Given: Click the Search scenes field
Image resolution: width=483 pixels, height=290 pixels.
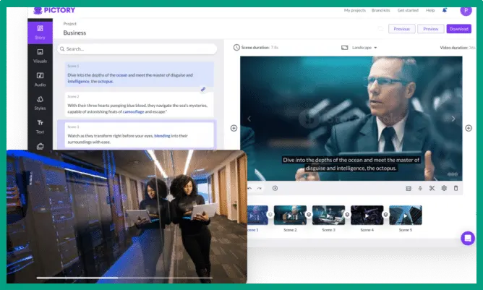Looking at the screenshot, I should 137,49.
